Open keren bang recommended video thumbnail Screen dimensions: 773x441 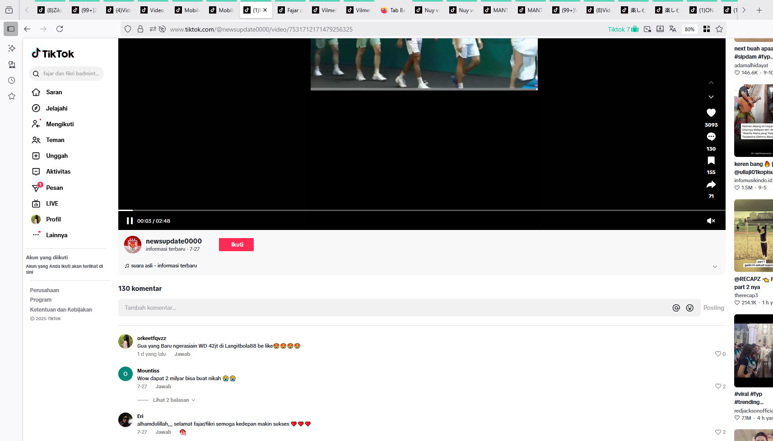[754, 120]
